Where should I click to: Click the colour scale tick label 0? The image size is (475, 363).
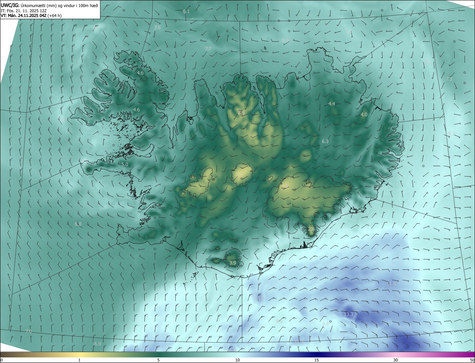tap(1, 360)
